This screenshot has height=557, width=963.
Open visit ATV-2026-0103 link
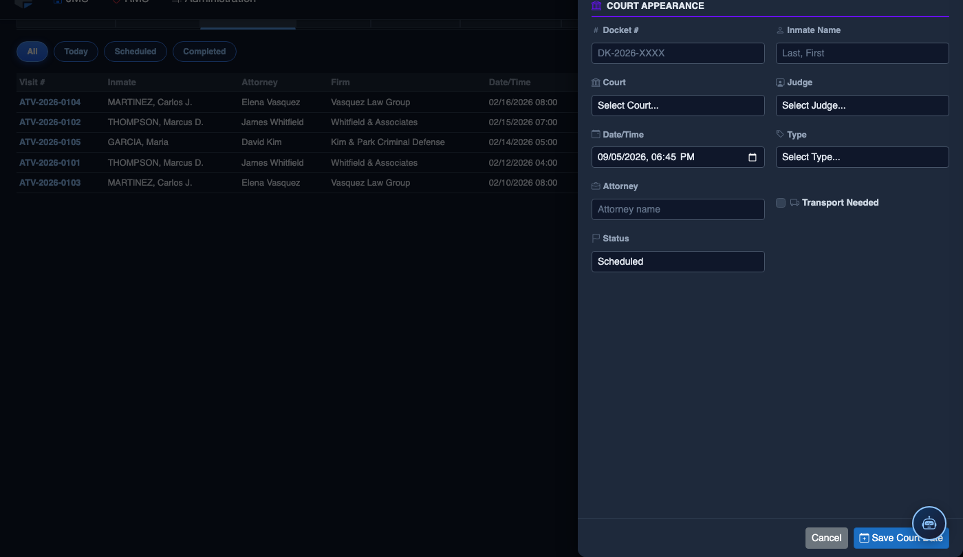coord(50,183)
